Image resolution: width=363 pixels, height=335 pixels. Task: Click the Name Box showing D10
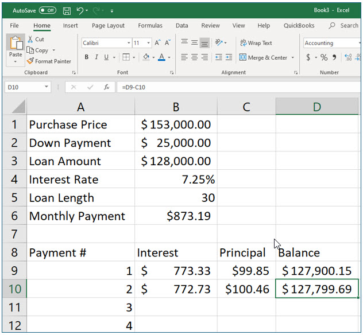click(28, 87)
